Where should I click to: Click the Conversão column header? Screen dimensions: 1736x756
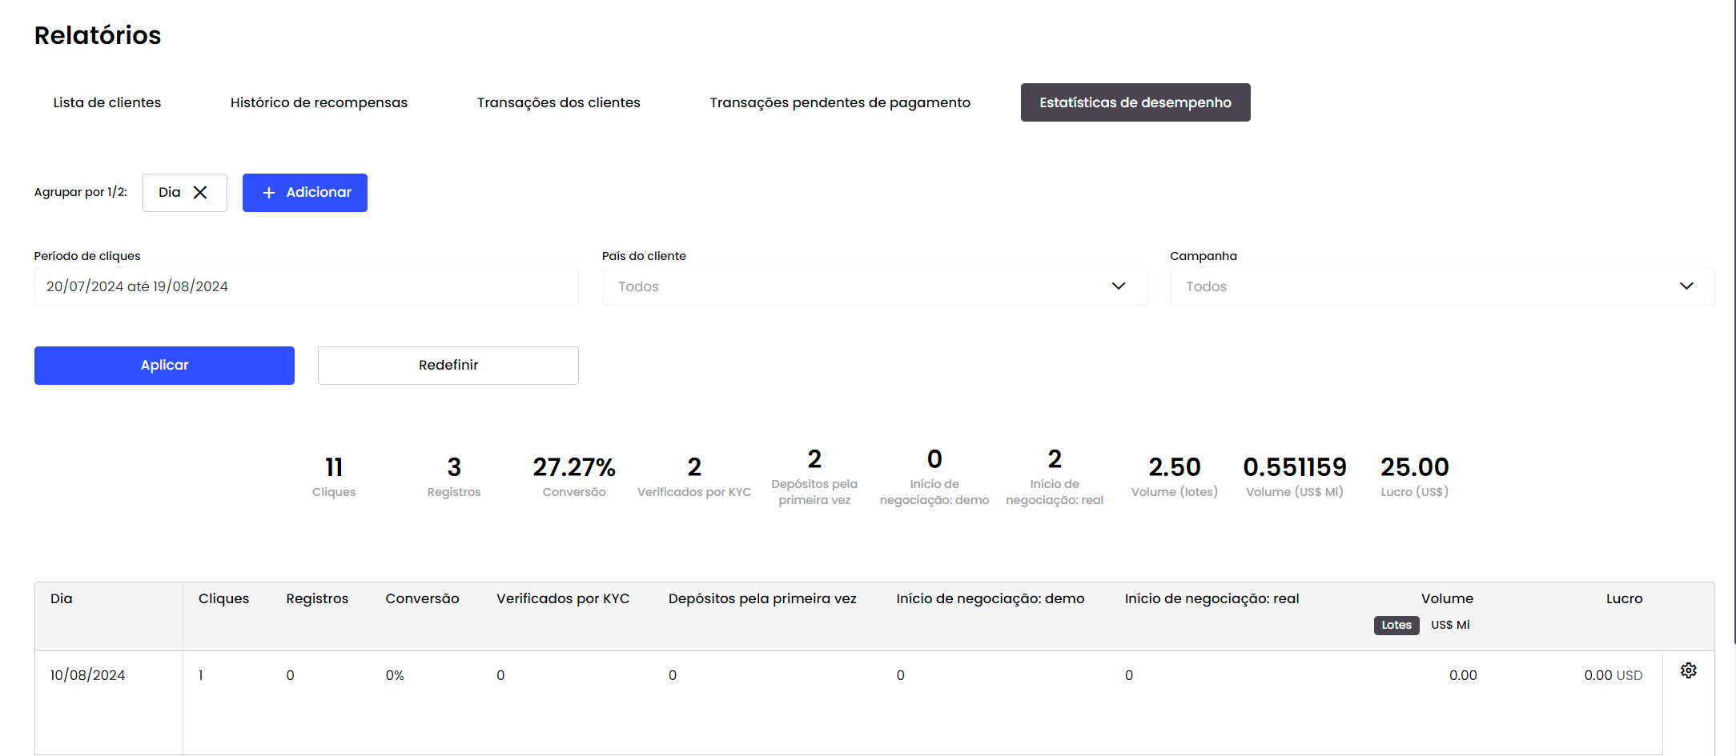point(422,598)
